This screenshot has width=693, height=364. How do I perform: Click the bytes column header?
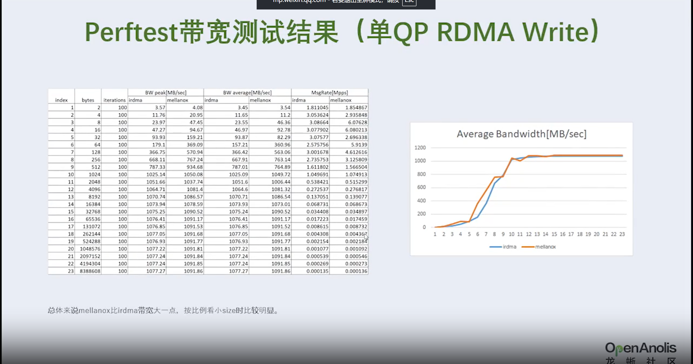coord(88,100)
